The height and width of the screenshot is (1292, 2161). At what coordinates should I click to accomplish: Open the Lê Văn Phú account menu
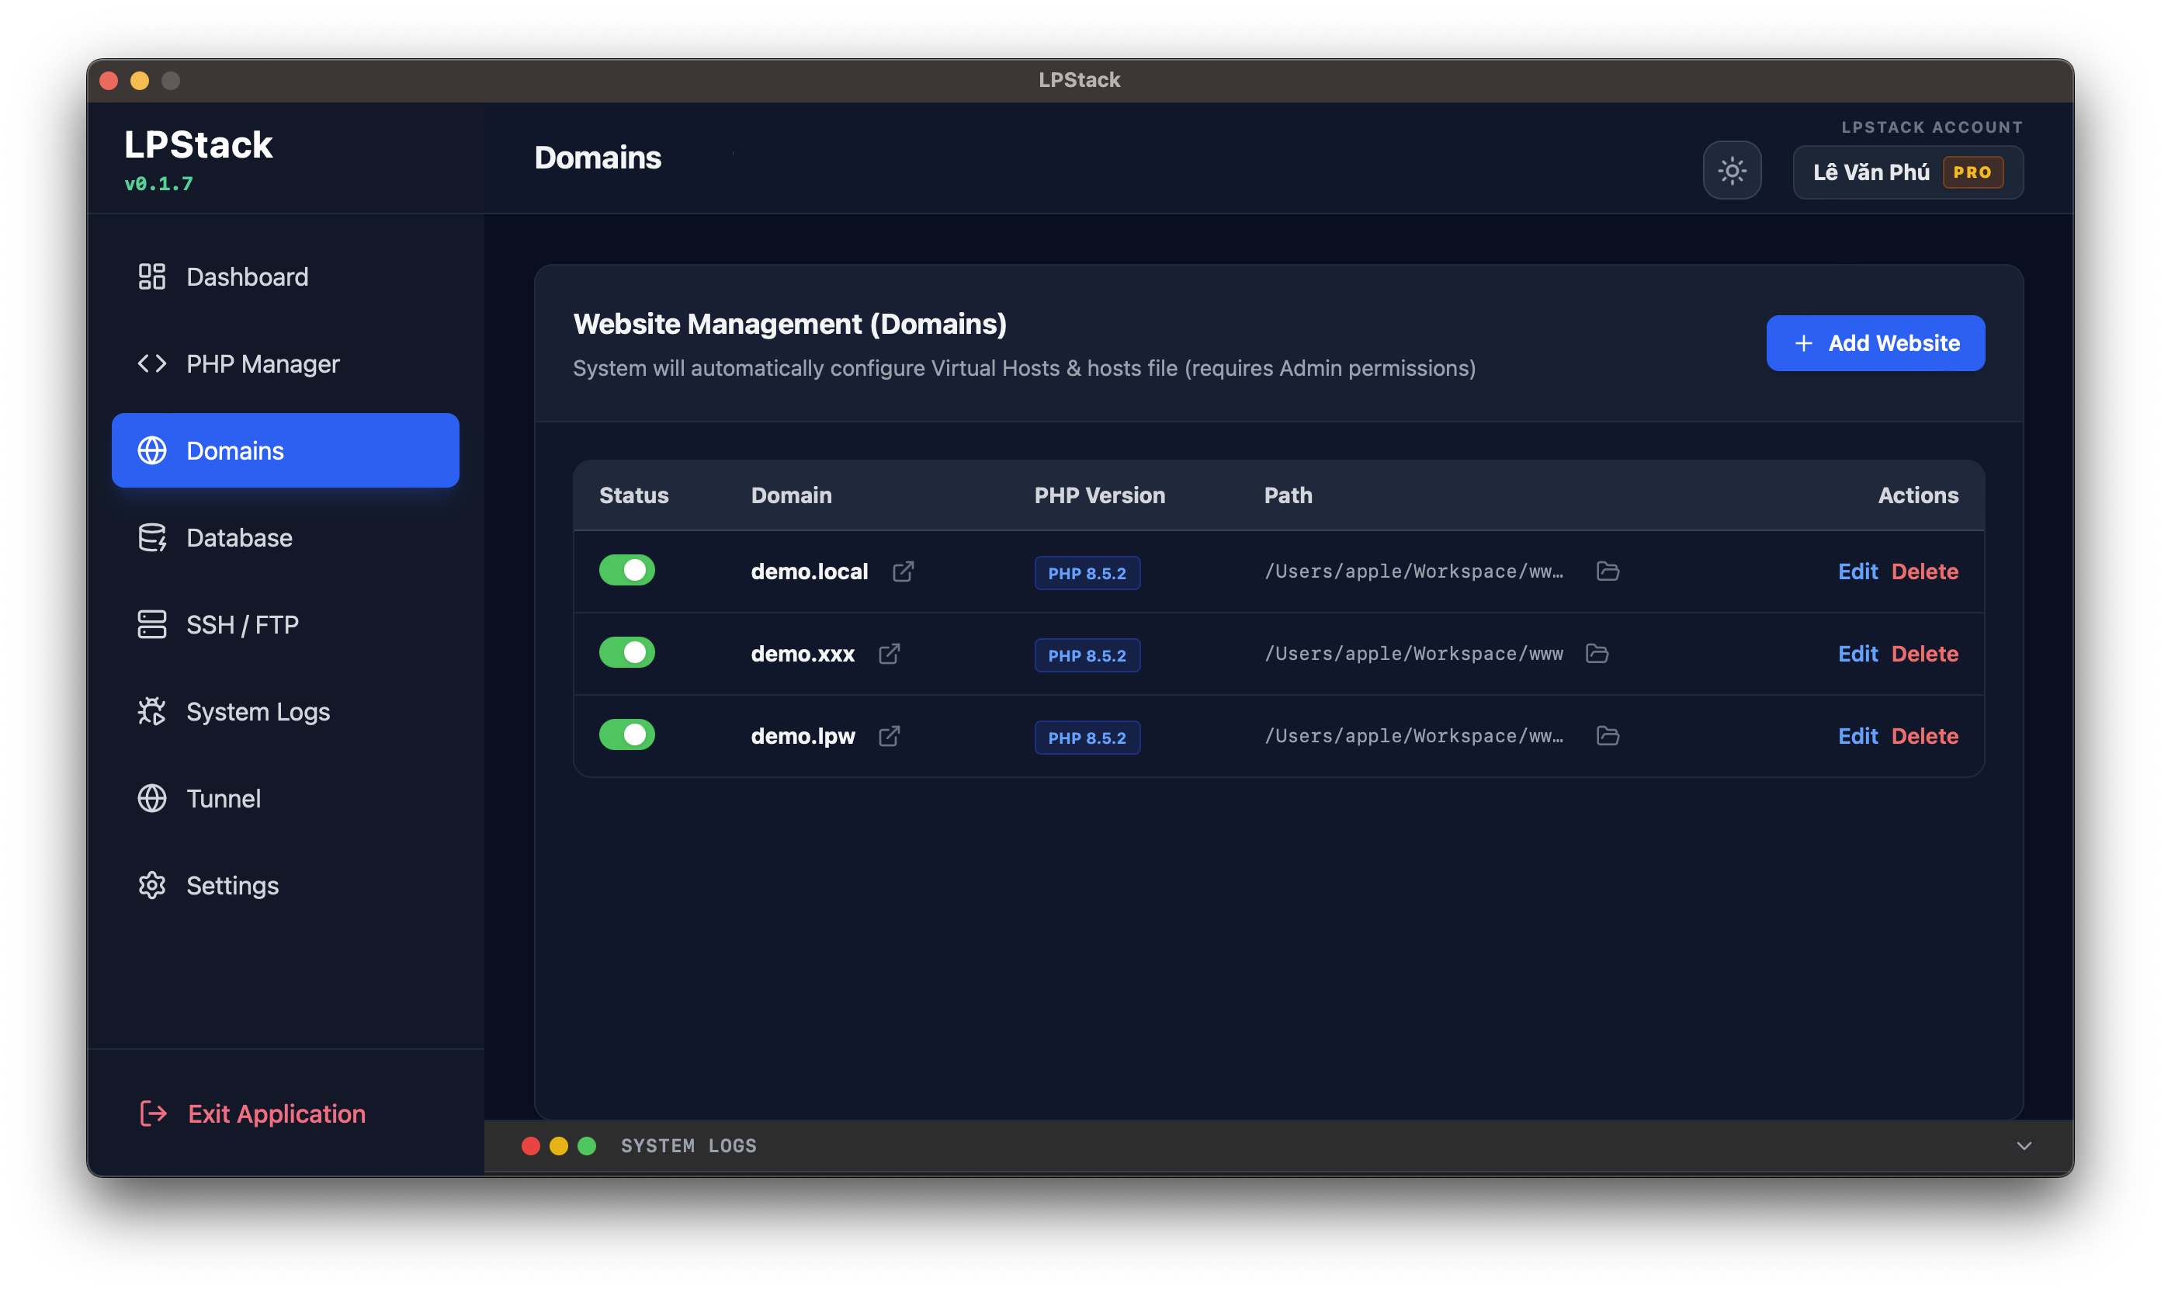tap(1907, 172)
